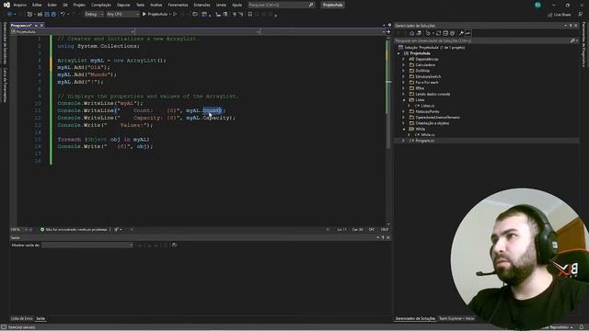Screen dimensions: 589x331
Task: Close the Program.cs editor tab
Action: click(41, 25)
